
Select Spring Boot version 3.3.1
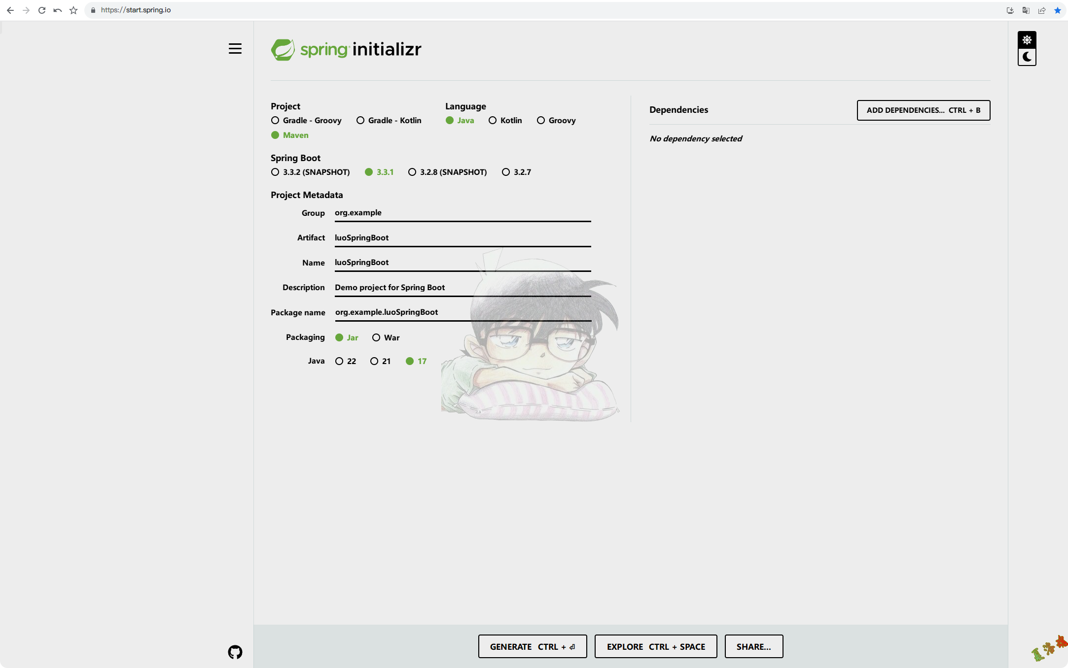click(x=379, y=172)
